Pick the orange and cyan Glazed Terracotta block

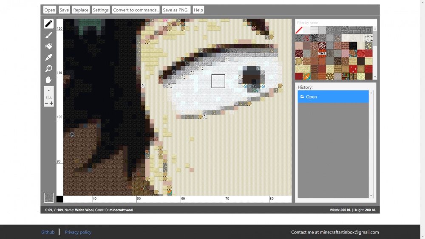pyautogui.click(x=306, y=76)
